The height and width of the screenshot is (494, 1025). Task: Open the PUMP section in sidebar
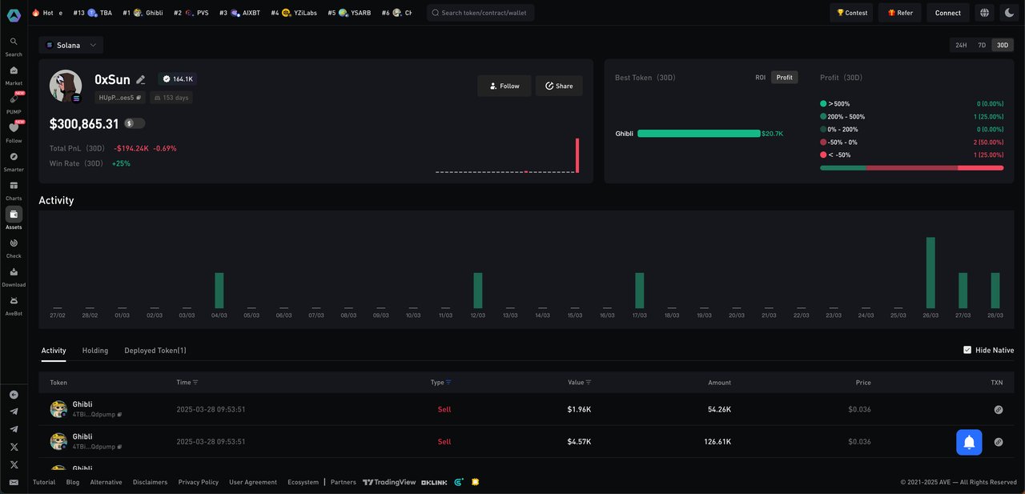click(x=14, y=99)
